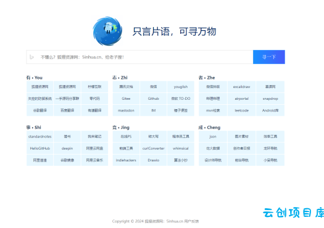This screenshot has width=324, height=228.
Task: Open the 设计师导航 tile
Action: (x=213, y=160)
